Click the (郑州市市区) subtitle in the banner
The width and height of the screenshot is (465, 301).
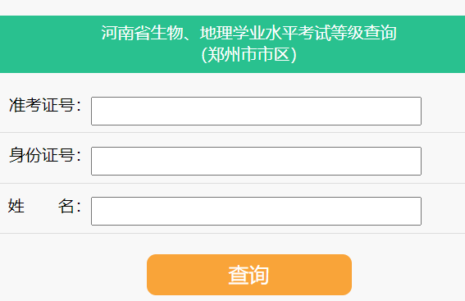click(248, 55)
